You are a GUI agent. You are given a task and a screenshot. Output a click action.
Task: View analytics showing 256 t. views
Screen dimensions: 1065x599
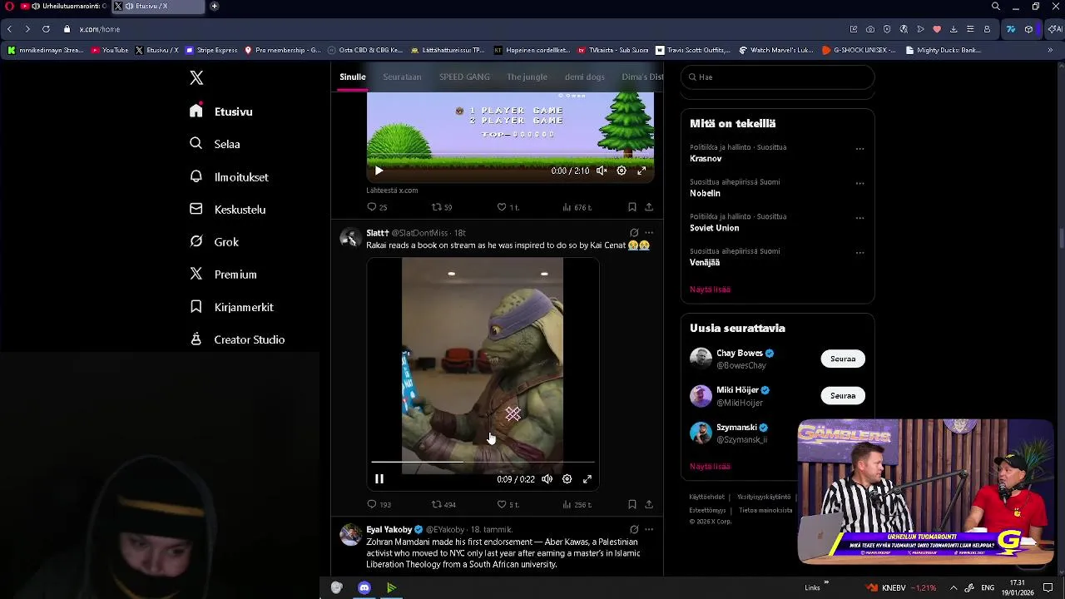coord(577,504)
